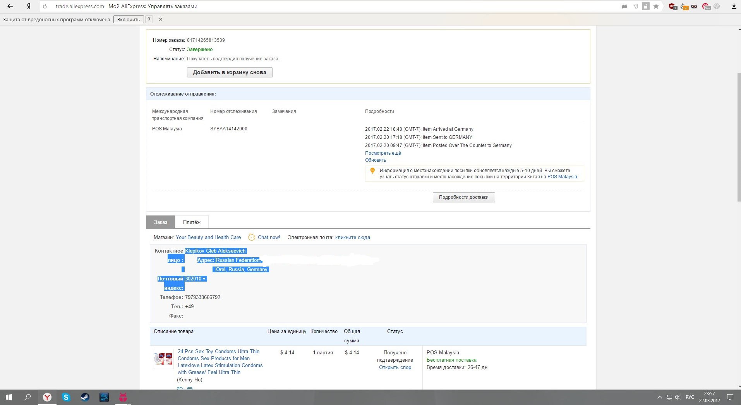This screenshot has height=405, width=741.
Task: Switch to the Платёж tab
Action: click(192, 222)
